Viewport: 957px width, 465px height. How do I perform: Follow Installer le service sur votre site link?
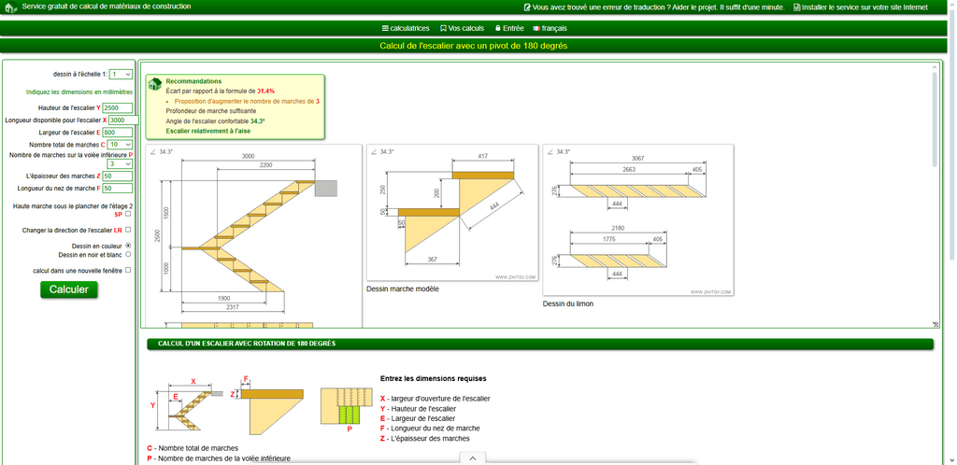(861, 7)
